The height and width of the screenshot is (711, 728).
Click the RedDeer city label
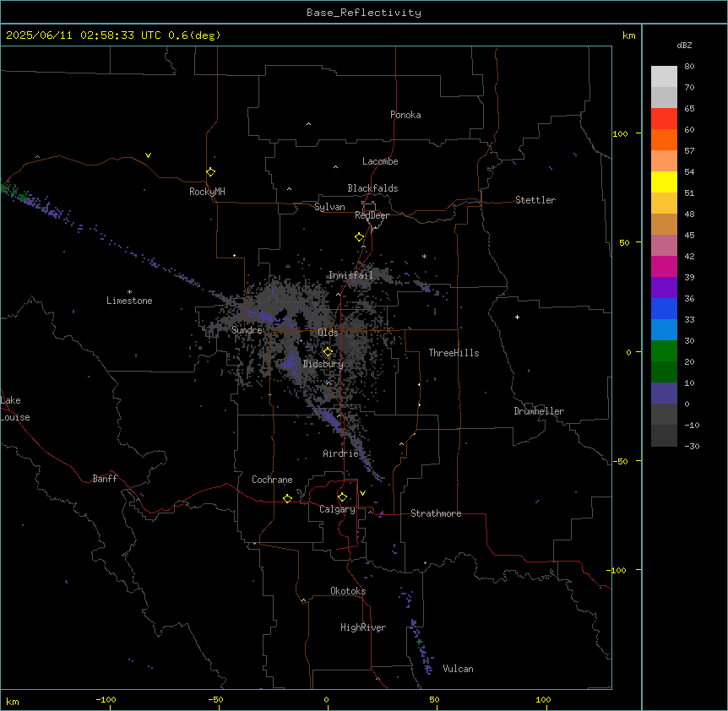pyautogui.click(x=372, y=215)
